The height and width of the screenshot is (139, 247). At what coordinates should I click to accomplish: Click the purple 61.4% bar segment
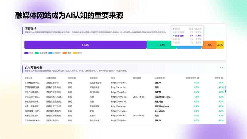tap(85, 45)
